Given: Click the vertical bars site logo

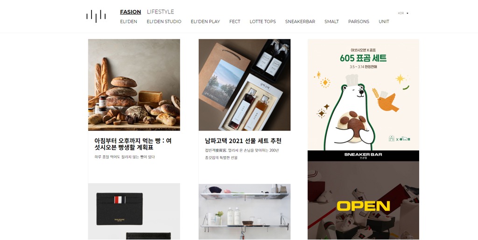Looking at the screenshot, I should click(96, 16).
